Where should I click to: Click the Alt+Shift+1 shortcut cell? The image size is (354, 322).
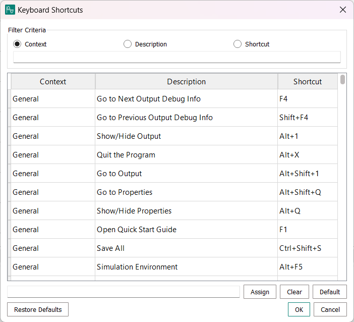(x=308, y=174)
